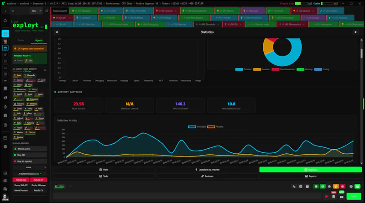
Task: Toggle the Stop API switch
Action: (30, 155)
